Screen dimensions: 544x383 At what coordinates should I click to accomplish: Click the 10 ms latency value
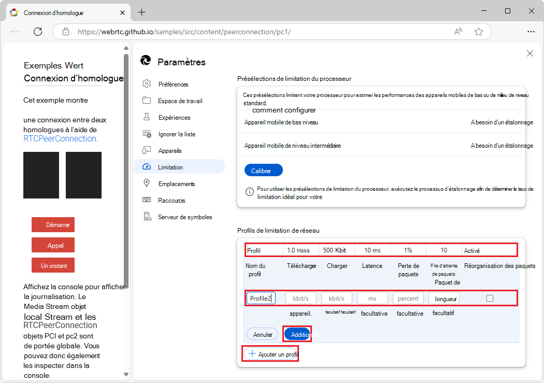click(x=373, y=250)
